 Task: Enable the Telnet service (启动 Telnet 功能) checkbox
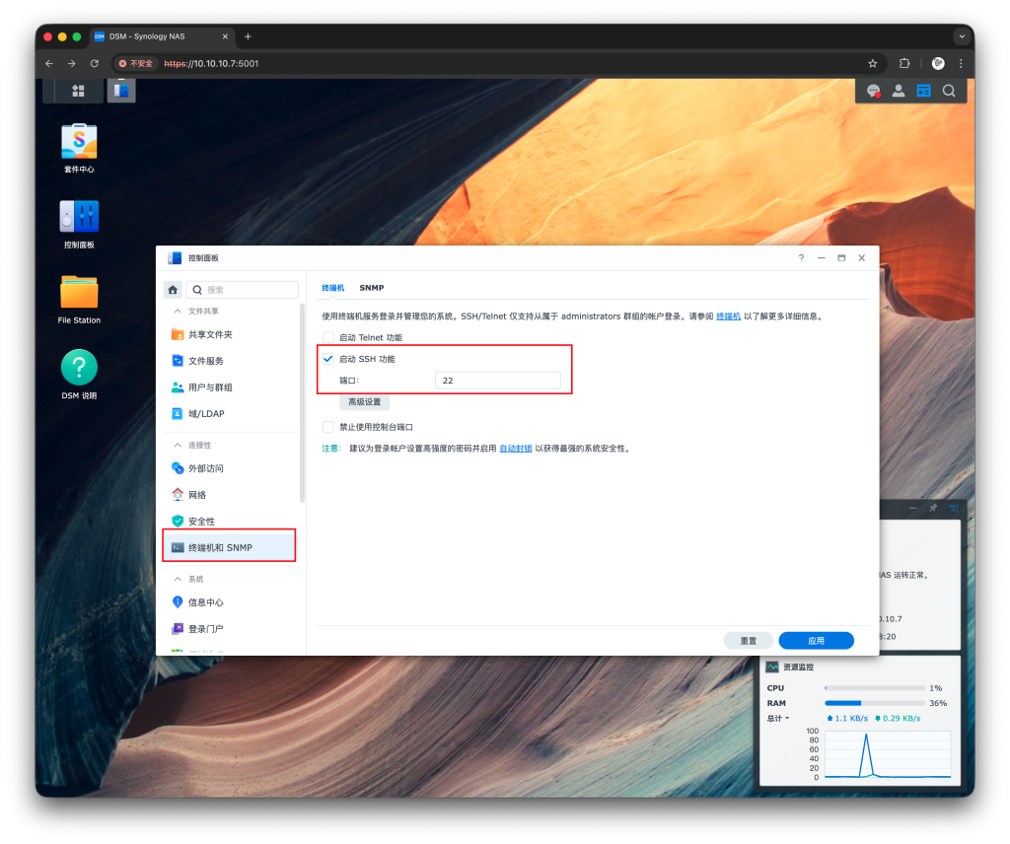328,337
